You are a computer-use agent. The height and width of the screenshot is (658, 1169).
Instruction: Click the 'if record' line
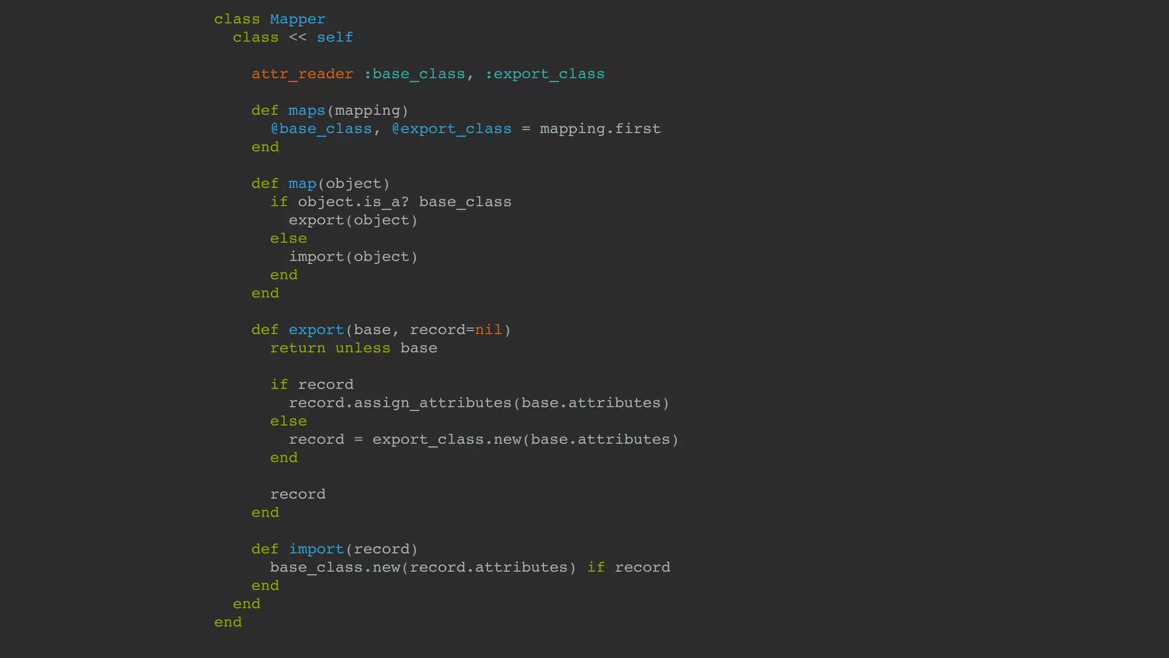click(312, 385)
